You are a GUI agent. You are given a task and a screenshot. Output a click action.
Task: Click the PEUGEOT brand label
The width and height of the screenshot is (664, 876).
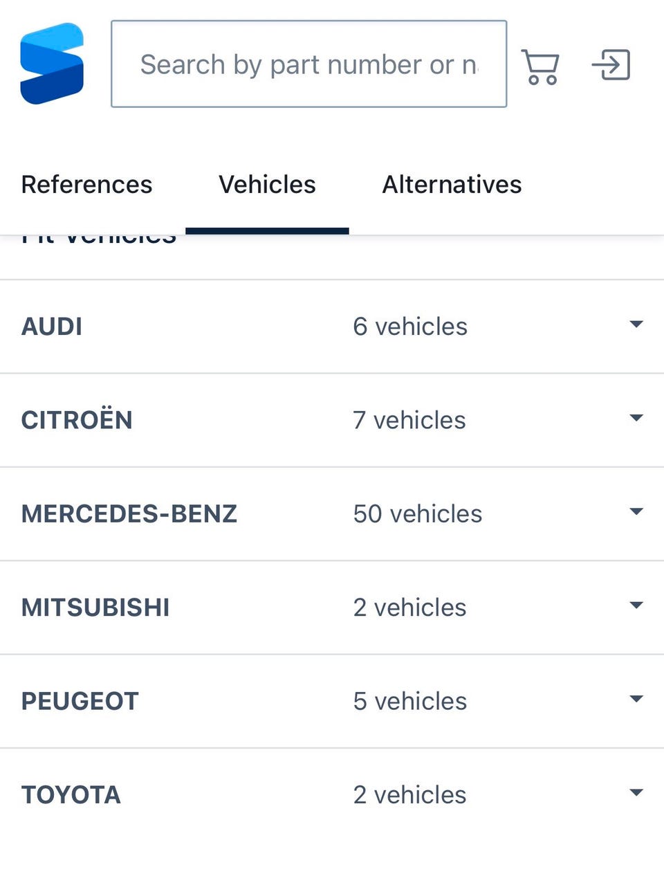[80, 702]
